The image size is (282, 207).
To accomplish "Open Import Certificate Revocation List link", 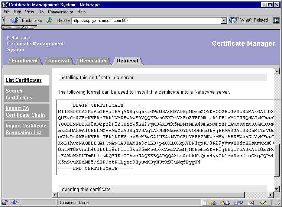I will [26, 129].
